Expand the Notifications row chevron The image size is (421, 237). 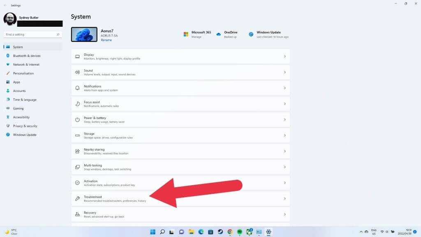pyautogui.click(x=285, y=88)
